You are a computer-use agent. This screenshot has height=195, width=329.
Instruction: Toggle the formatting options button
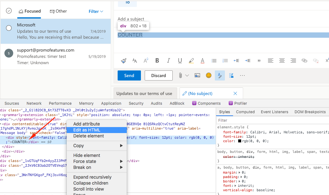(x=220, y=75)
